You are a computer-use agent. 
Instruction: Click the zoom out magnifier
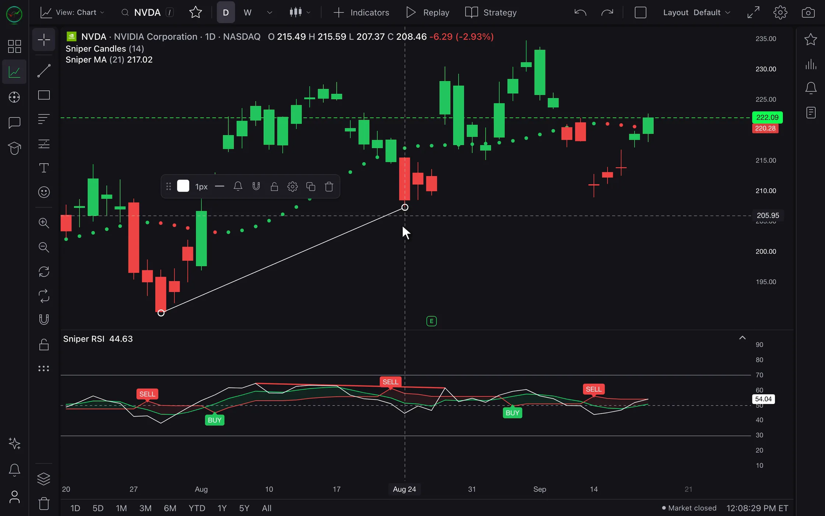(44, 247)
